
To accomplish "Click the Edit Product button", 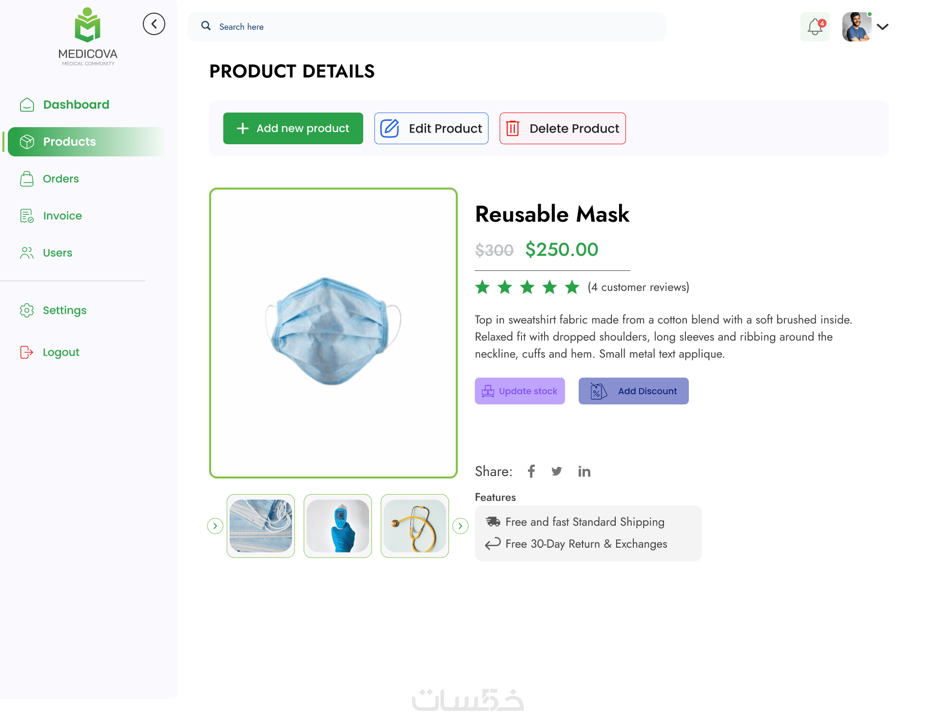I will 431,129.
